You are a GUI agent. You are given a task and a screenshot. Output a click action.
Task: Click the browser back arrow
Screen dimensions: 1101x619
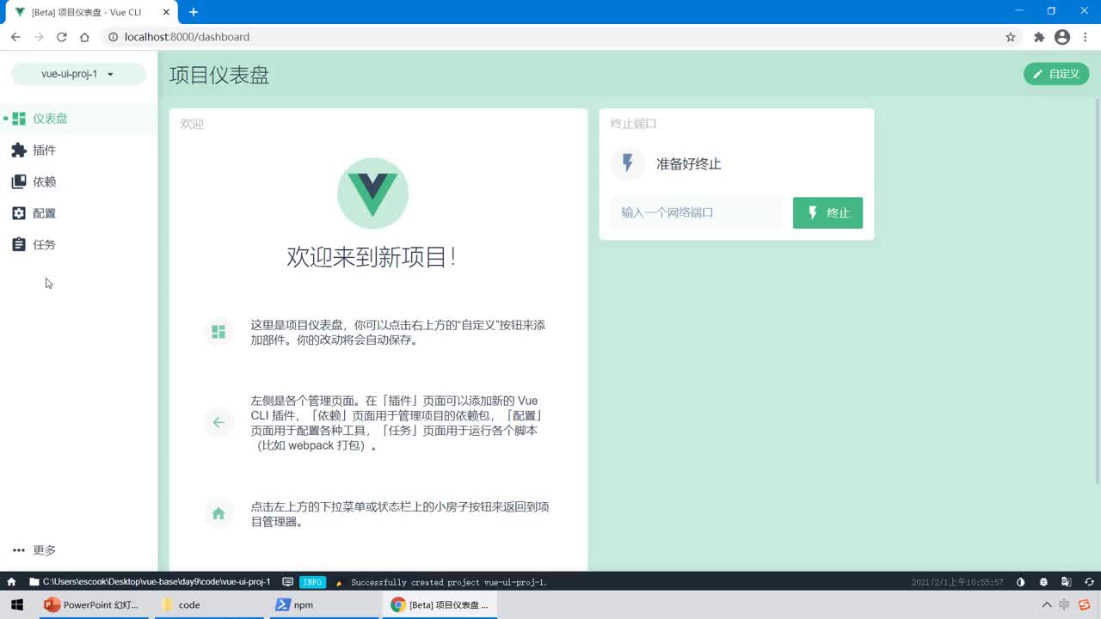pos(15,37)
